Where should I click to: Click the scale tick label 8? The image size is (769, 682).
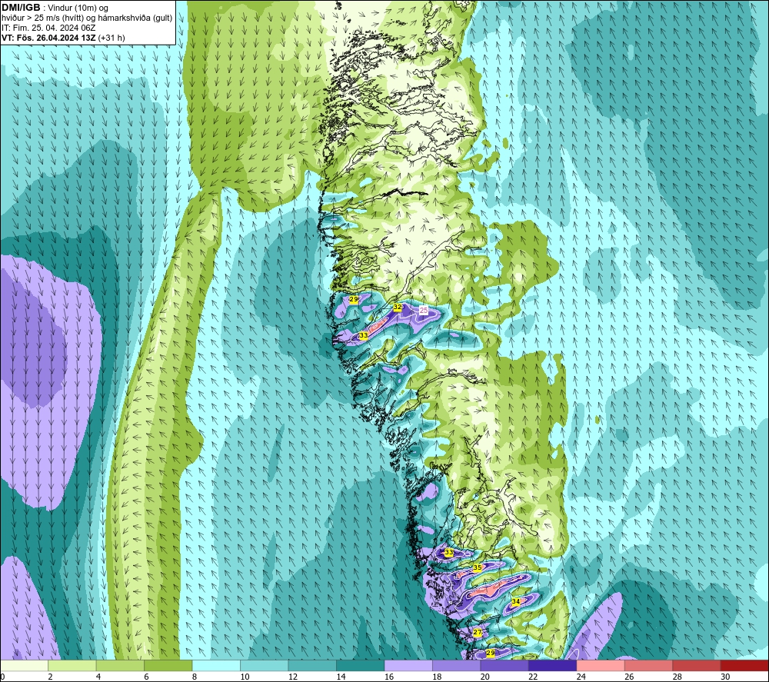[x=195, y=677]
